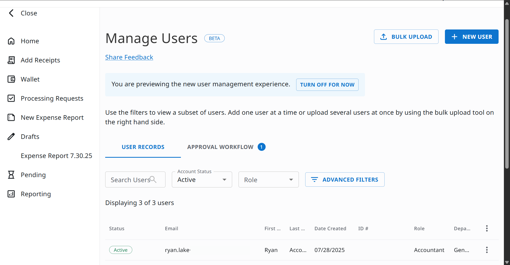Select the Drafts pencil icon
This screenshot has height=265, width=510.
point(11,136)
